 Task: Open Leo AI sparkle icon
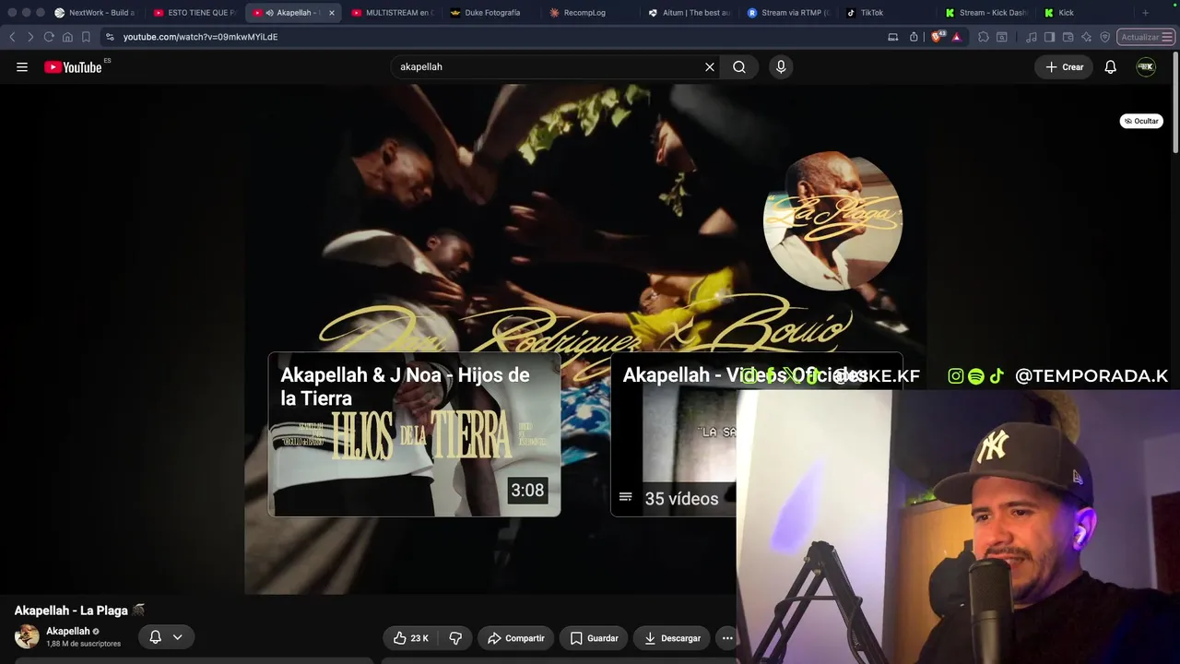point(1087,37)
